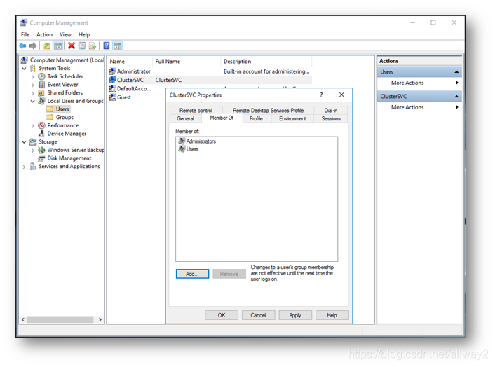This screenshot has width=495, height=367.
Task: Expand the Performance tree node
Action: coord(33,125)
